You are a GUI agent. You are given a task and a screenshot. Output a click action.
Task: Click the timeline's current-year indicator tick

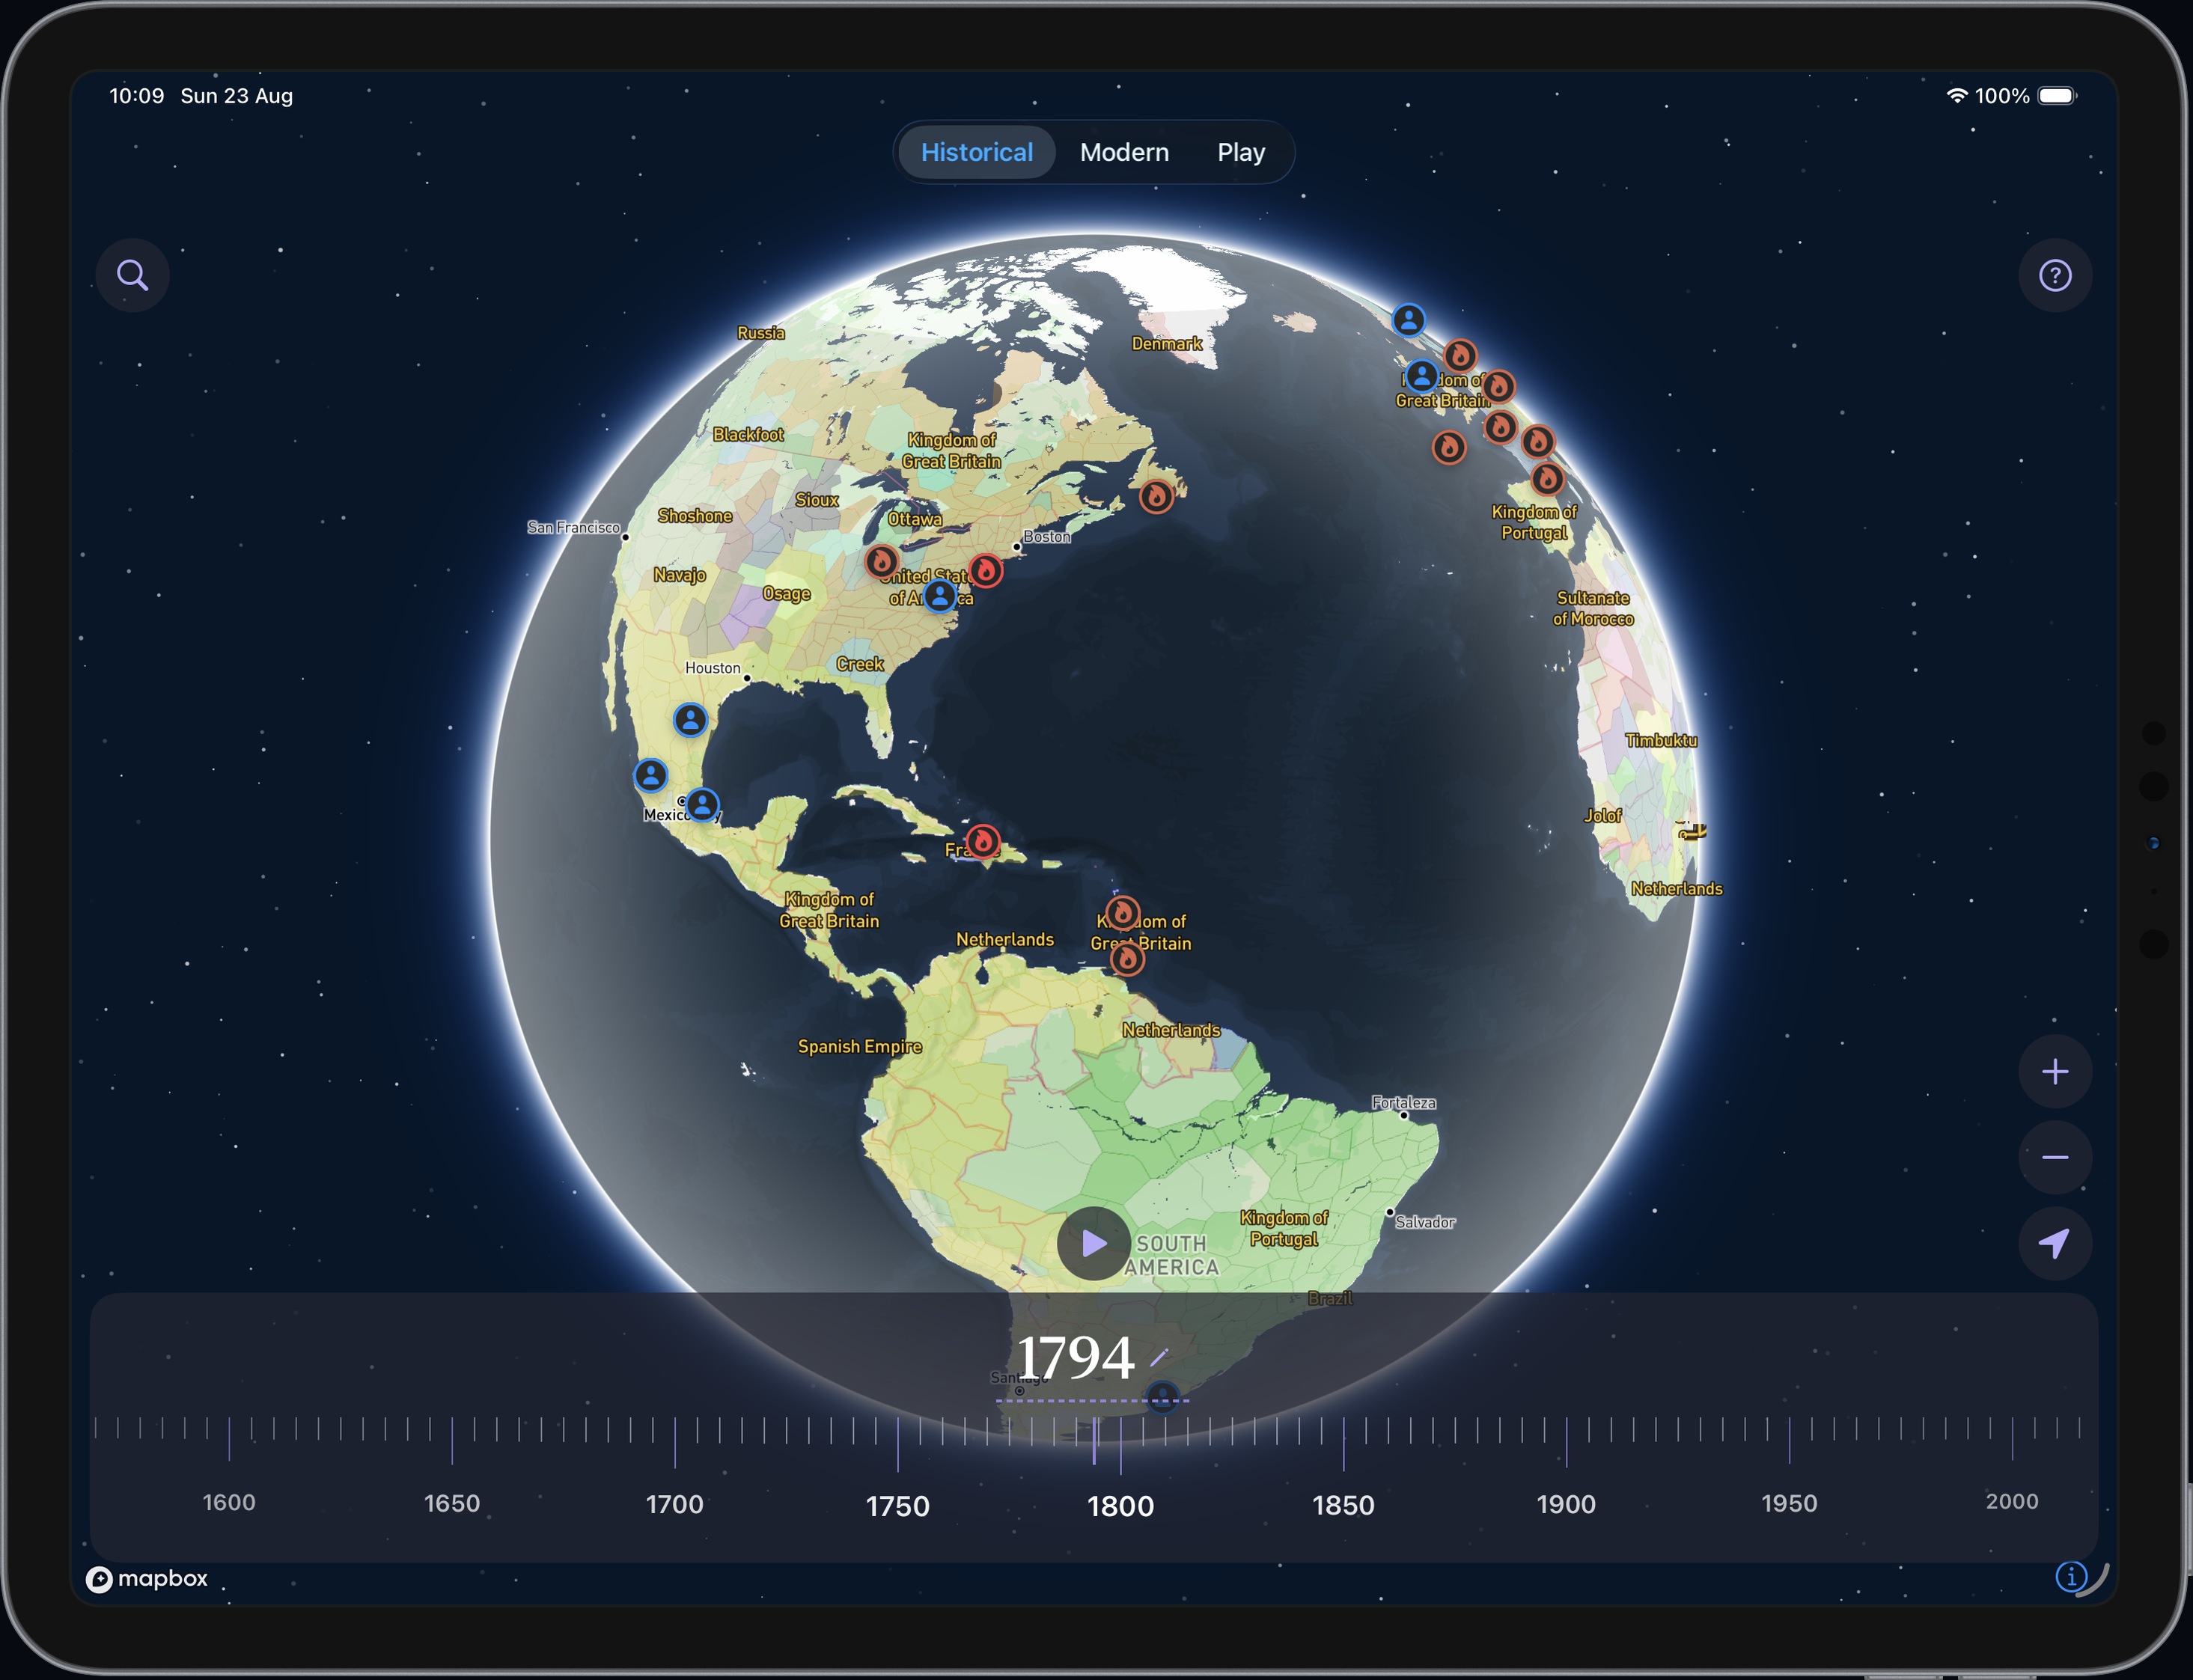(x=1094, y=1441)
